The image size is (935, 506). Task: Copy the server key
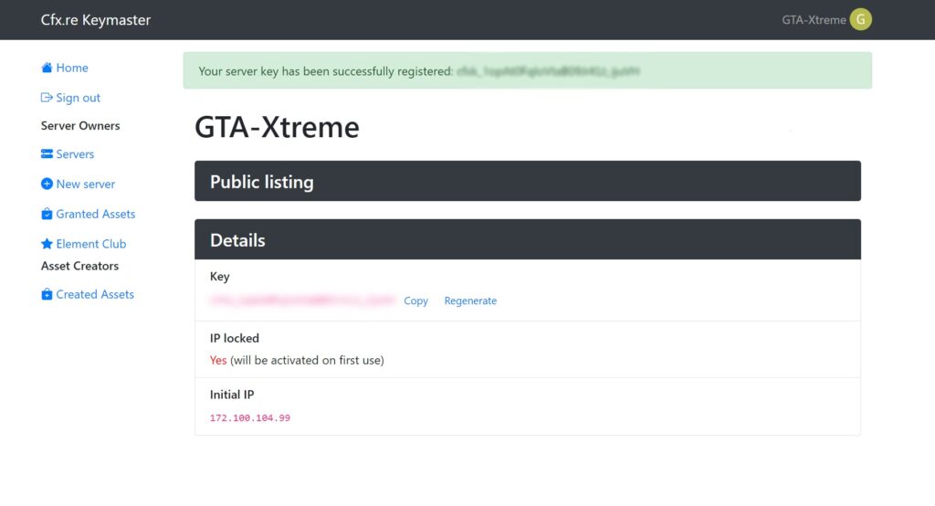(x=415, y=300)
